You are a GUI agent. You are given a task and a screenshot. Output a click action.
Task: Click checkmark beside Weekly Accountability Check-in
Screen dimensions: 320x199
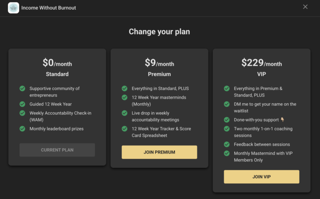click(22, 113)
